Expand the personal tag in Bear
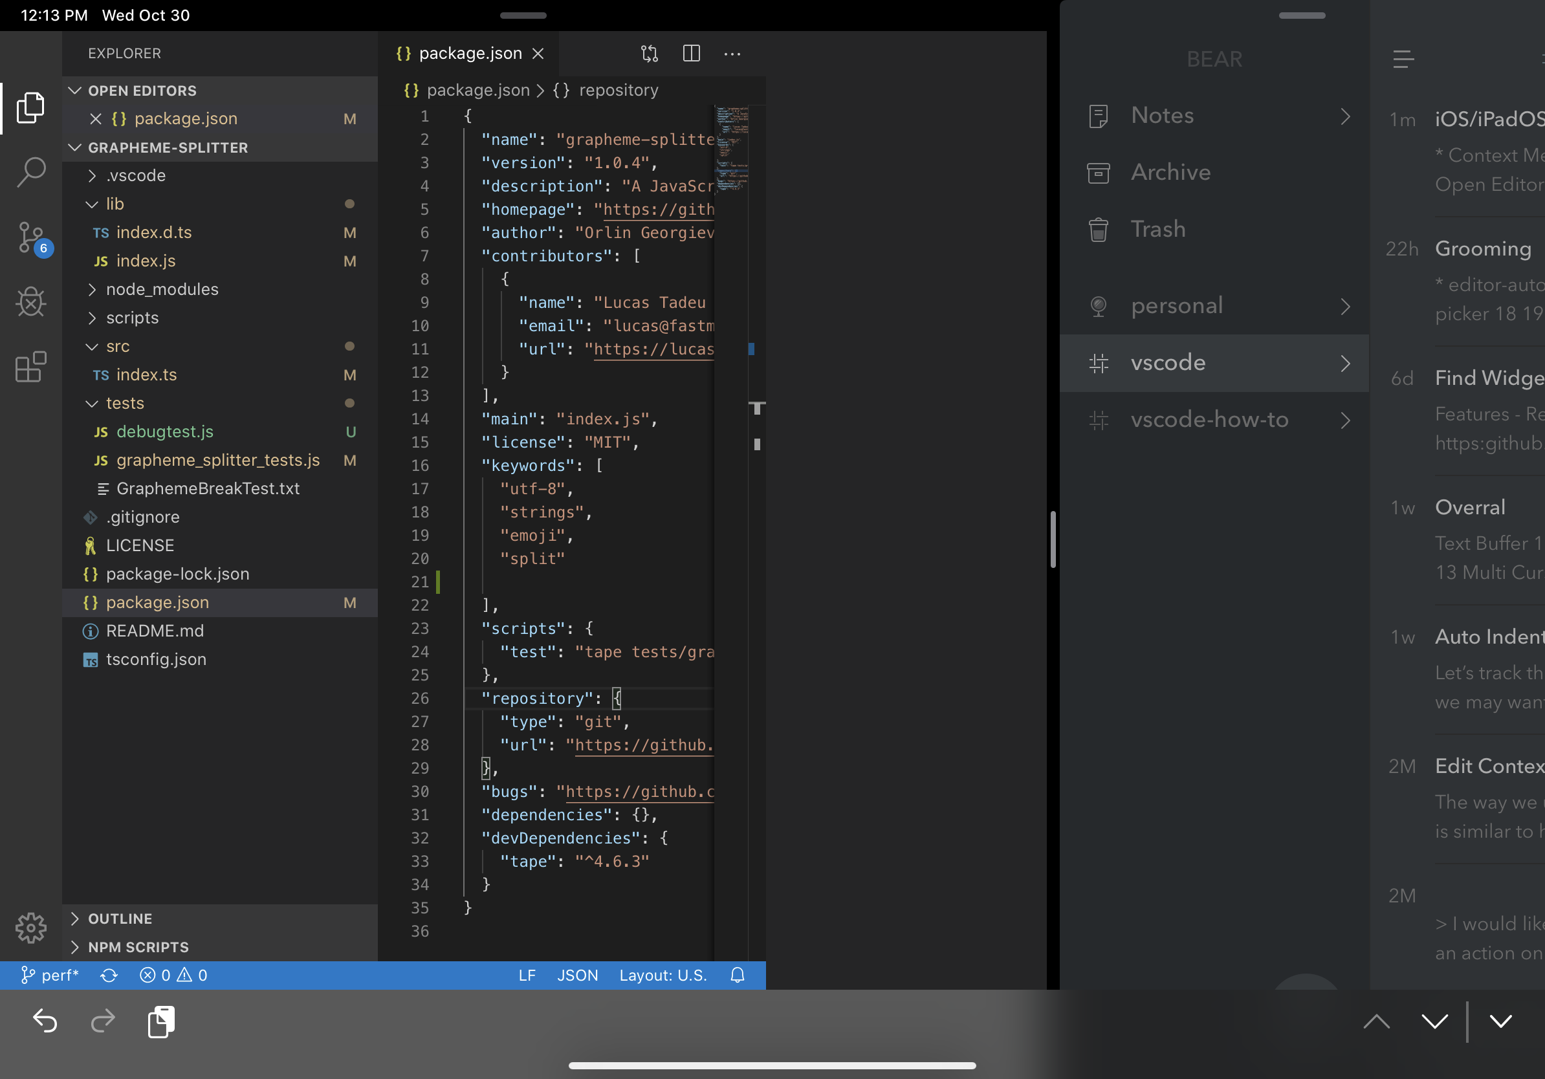Screen dimensions: 1545x1079 (1345, 306)
